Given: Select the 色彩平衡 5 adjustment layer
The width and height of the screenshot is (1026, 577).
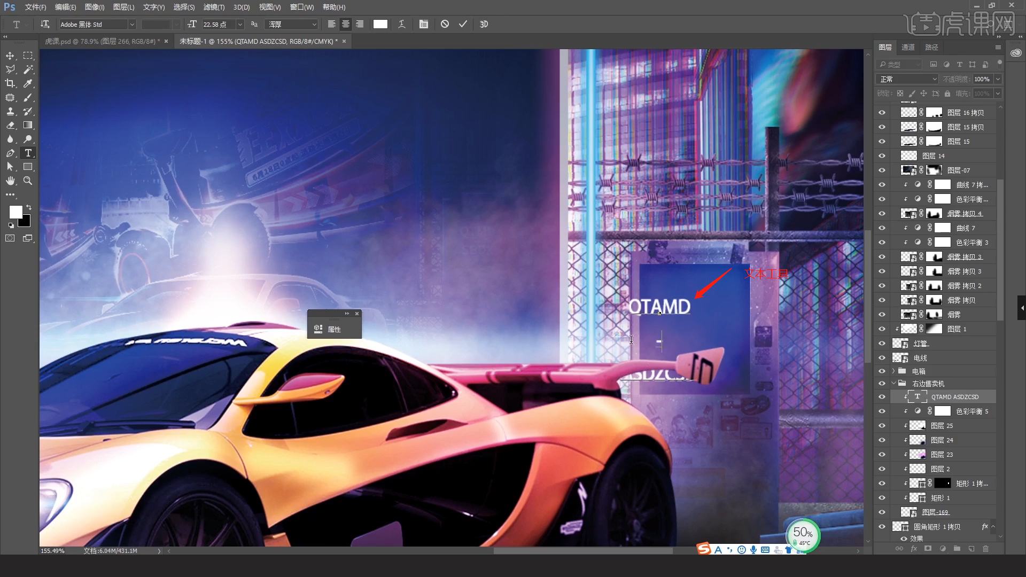Looking at the screenshot, I should click(x=943, y=411).
